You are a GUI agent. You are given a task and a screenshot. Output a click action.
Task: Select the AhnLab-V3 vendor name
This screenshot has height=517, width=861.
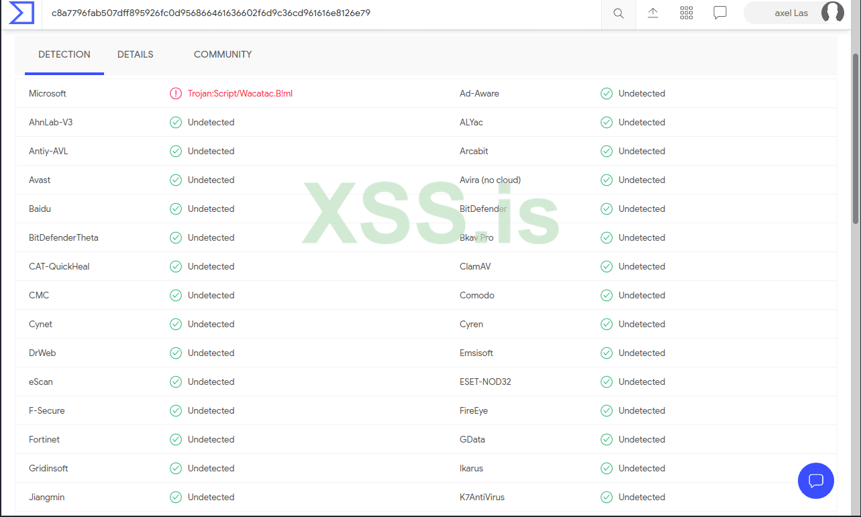(51, 123)
